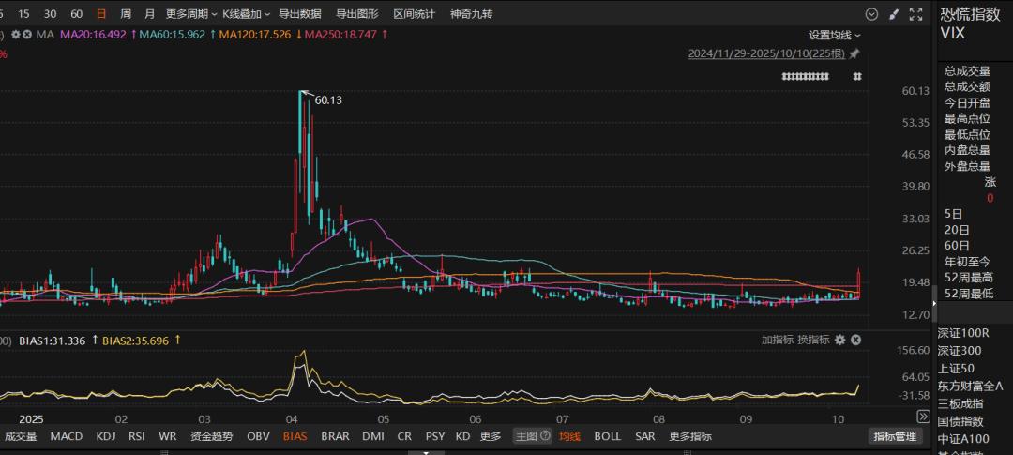Select the drawing brush tool
The height and width of the screenshot is (455, 1013).
coord(894,13)
